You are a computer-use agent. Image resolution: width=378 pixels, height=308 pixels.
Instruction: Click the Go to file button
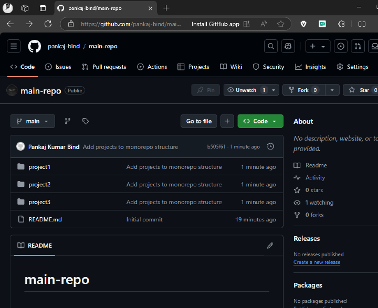coord(198,121)
